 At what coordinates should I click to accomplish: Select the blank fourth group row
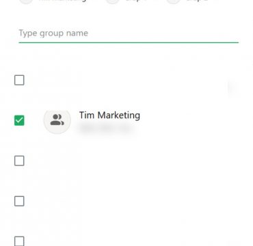pos(126,201)
